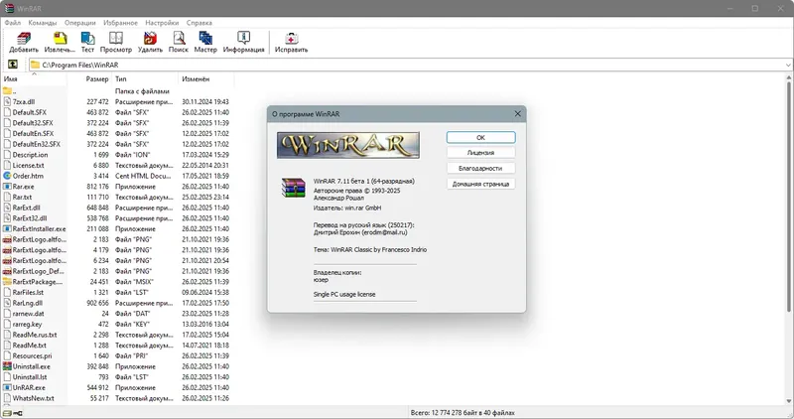Click the Извлечь (Extract) toolbar icon

[x=60, y=39]
